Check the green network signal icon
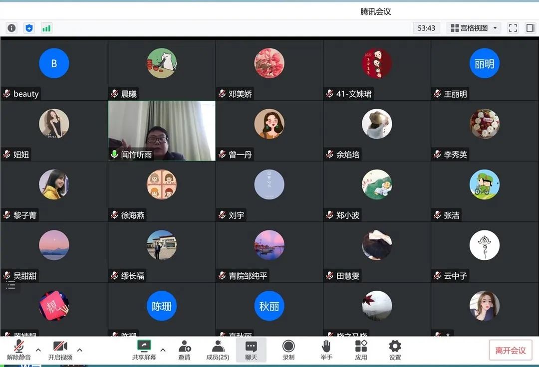 (46, 28)
